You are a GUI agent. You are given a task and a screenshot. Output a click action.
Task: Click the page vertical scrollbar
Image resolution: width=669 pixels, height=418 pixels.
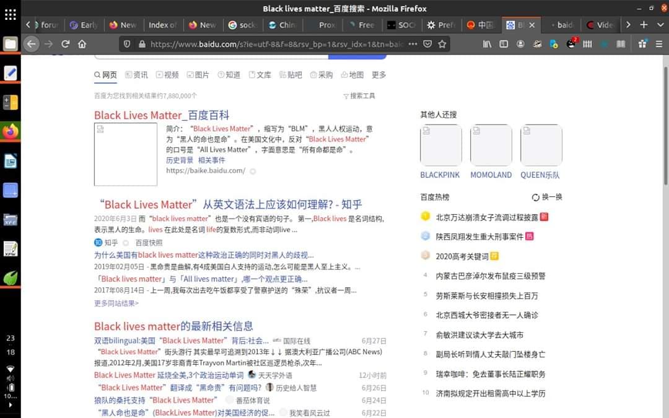tap(665, 126)
